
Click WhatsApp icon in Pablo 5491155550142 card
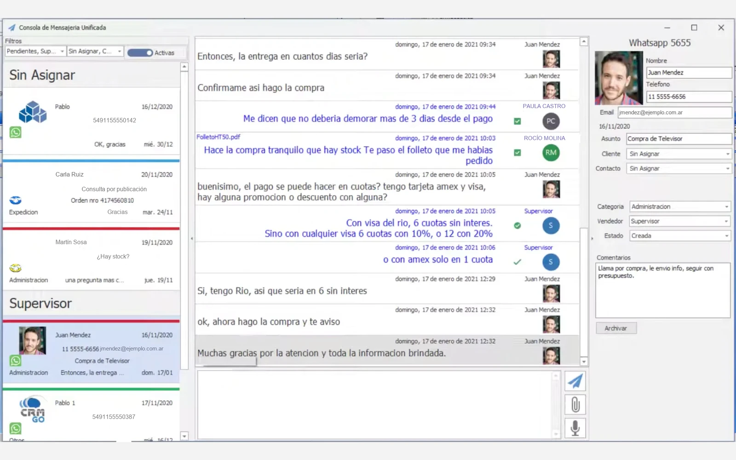tap(16, 132)
